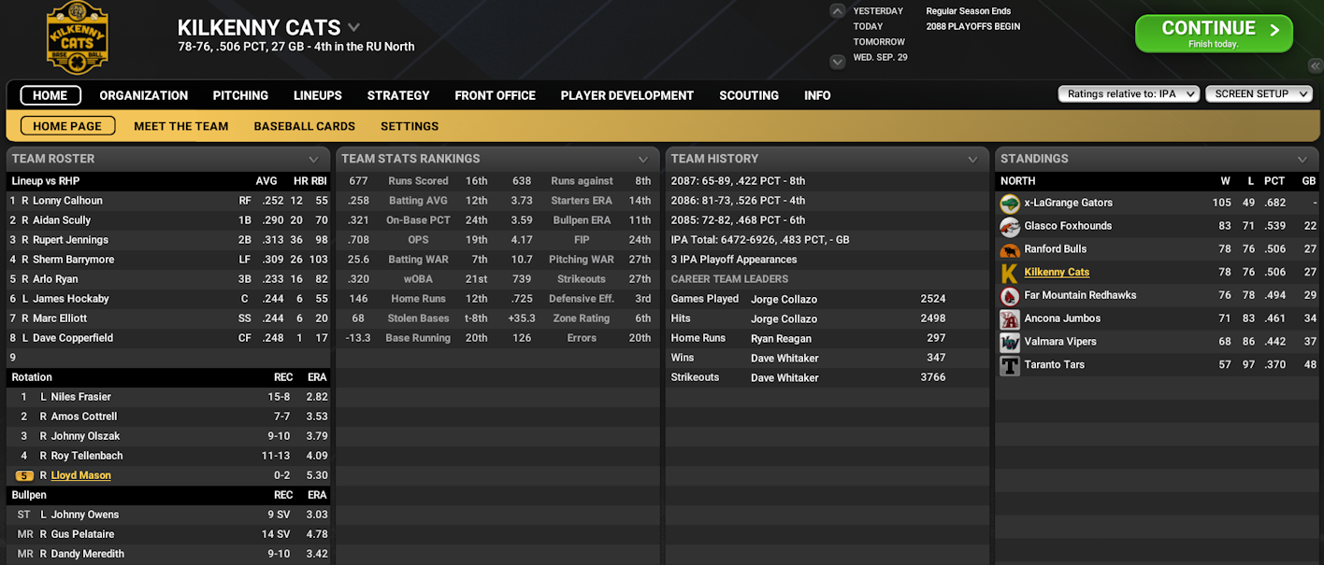
Task: Open the STRATEGY menu
Action: click(x=398, y=95)
